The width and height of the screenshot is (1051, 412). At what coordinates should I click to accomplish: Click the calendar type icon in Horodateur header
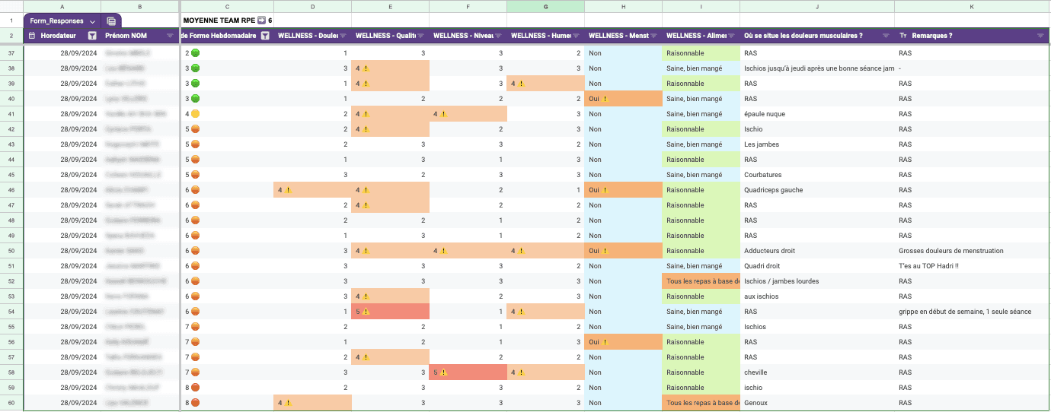point(32,36)
